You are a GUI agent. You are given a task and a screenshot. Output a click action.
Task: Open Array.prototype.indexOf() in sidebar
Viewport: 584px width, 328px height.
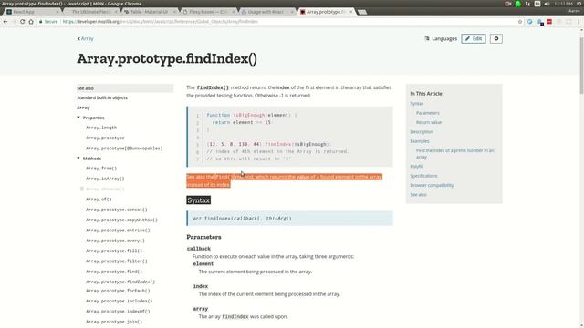click(x=118, y=312)
